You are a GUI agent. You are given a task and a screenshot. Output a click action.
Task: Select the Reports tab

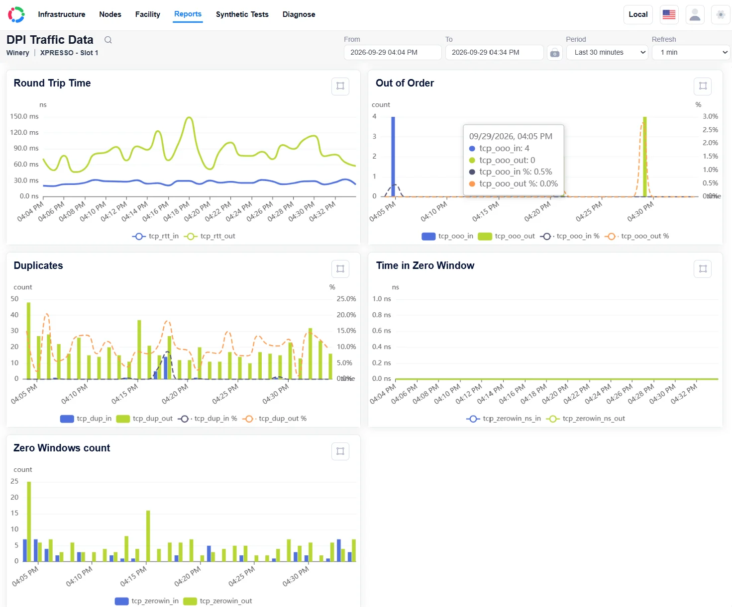(x=188, y=14)
